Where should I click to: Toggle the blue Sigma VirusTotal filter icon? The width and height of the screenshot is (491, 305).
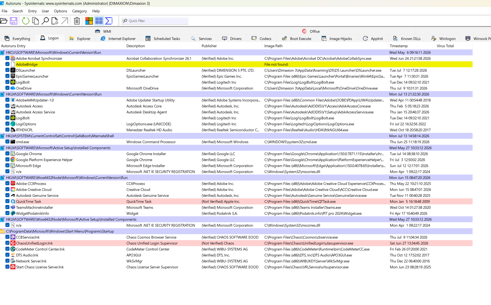pos(109,21)
